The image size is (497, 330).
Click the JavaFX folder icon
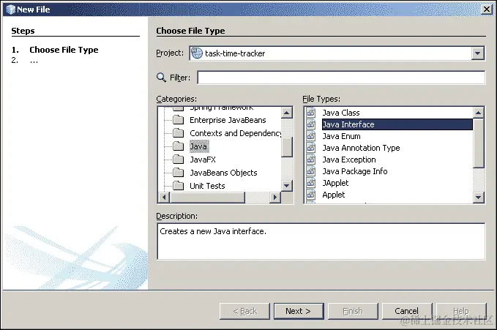point(179,160)
